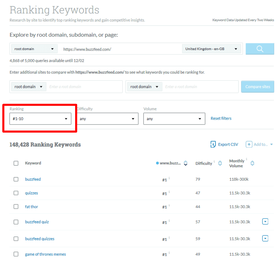Sort by Monthly Volume column arrows
The height and width of the screenshot is (264, 279).
[252, 163]
